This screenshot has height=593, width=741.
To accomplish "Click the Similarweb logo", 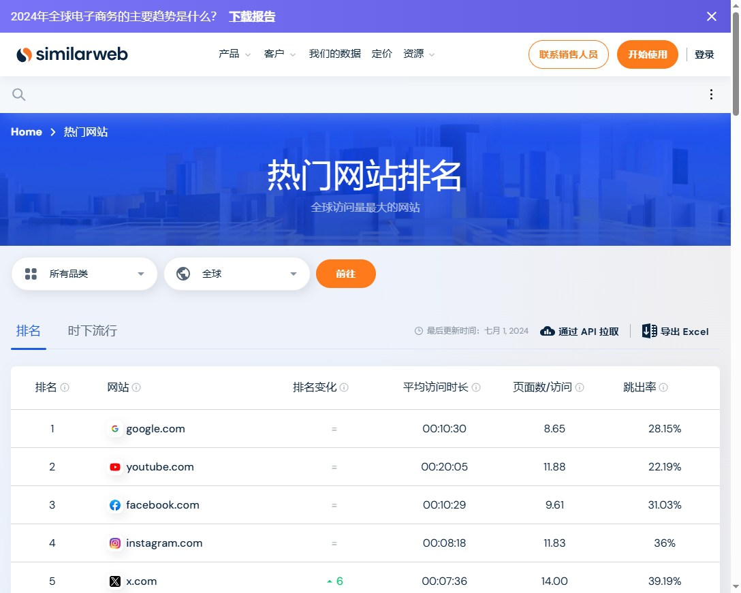I will (72, 54).
